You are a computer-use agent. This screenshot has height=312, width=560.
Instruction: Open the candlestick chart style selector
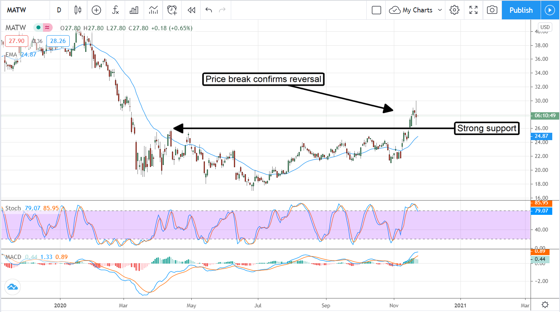78,10
